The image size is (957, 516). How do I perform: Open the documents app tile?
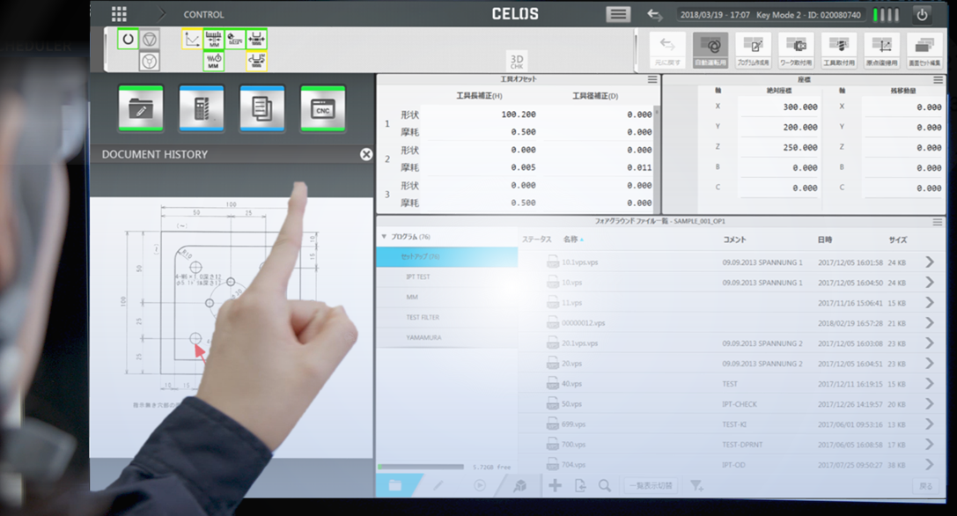tap(261, 108)
